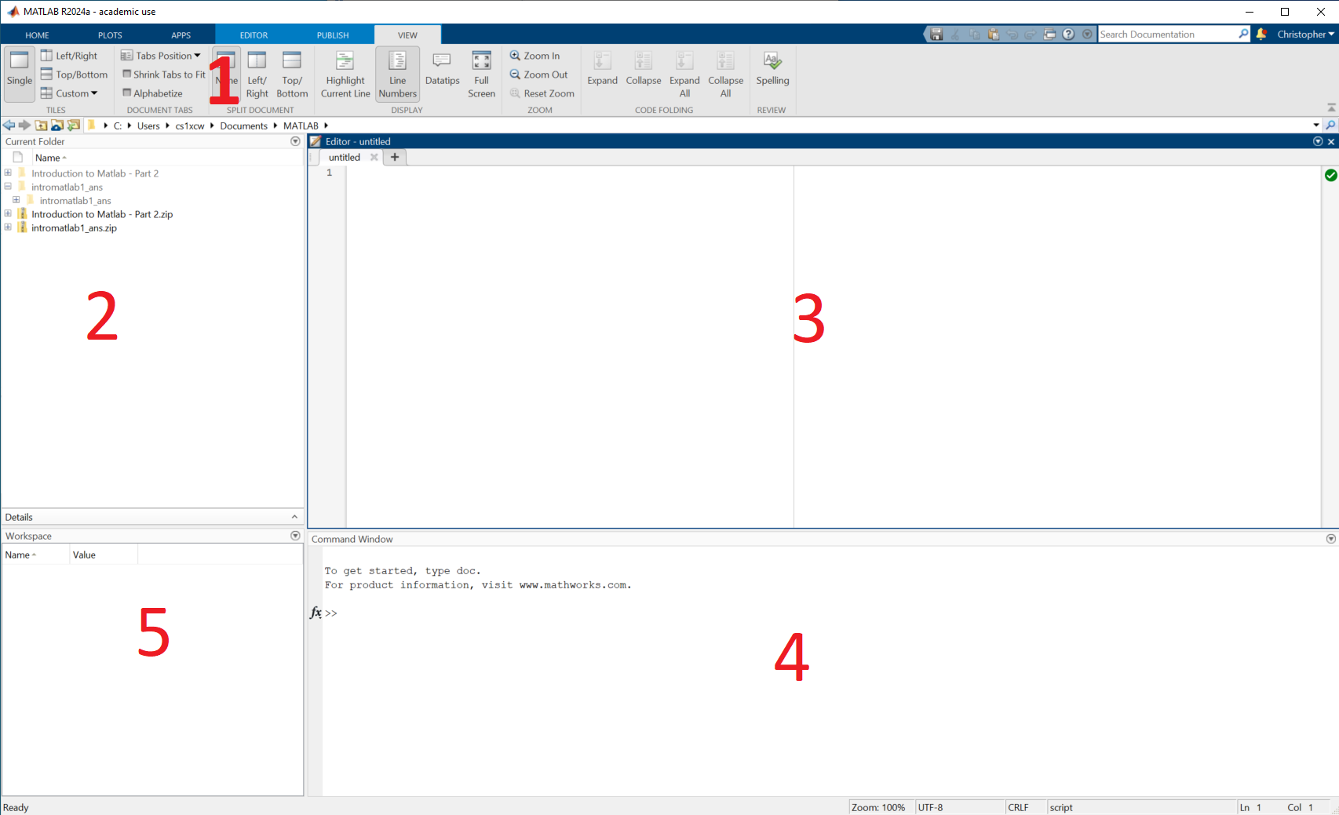Switch to the EDITOR ribbon tab
This screenshot has height=815, width=1339.
tap(254, 35)
